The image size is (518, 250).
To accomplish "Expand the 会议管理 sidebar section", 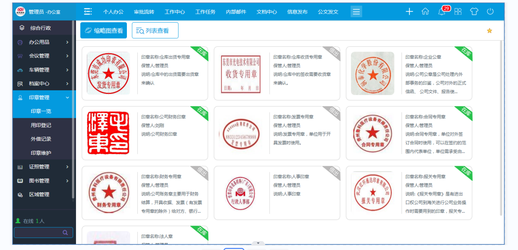I will tap(44, 56).
